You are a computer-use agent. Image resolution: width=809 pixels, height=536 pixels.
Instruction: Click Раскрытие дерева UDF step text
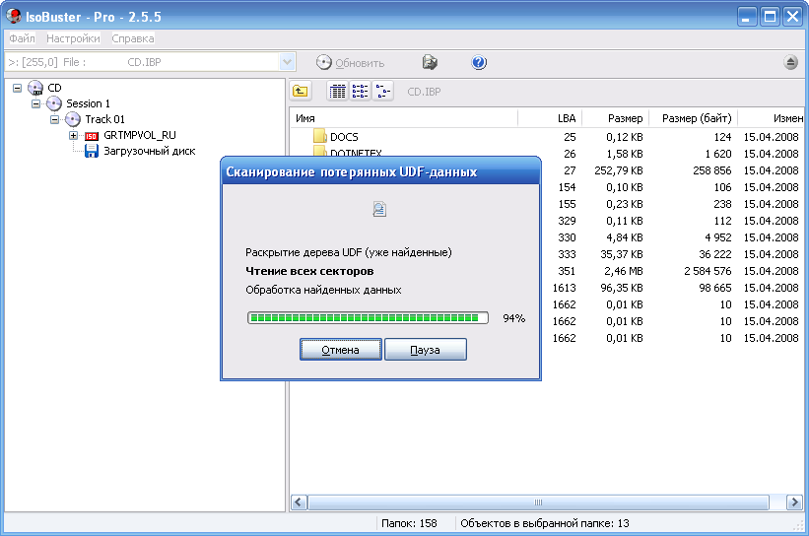coord(348,252)
